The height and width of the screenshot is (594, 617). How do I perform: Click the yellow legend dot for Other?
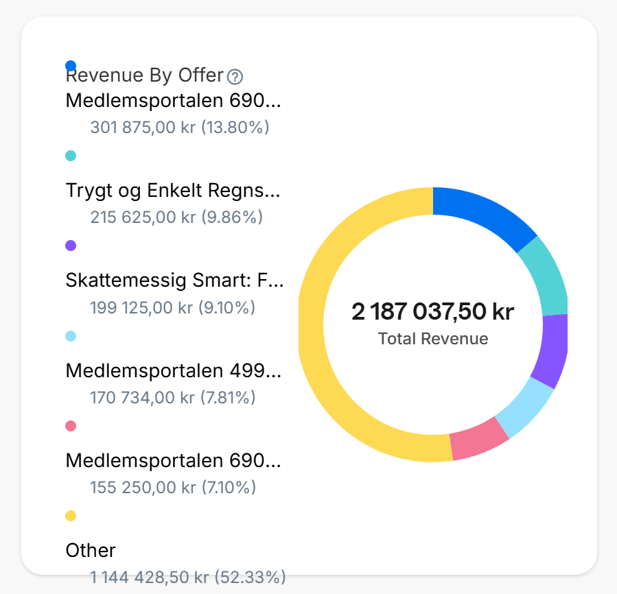point(71,516)
